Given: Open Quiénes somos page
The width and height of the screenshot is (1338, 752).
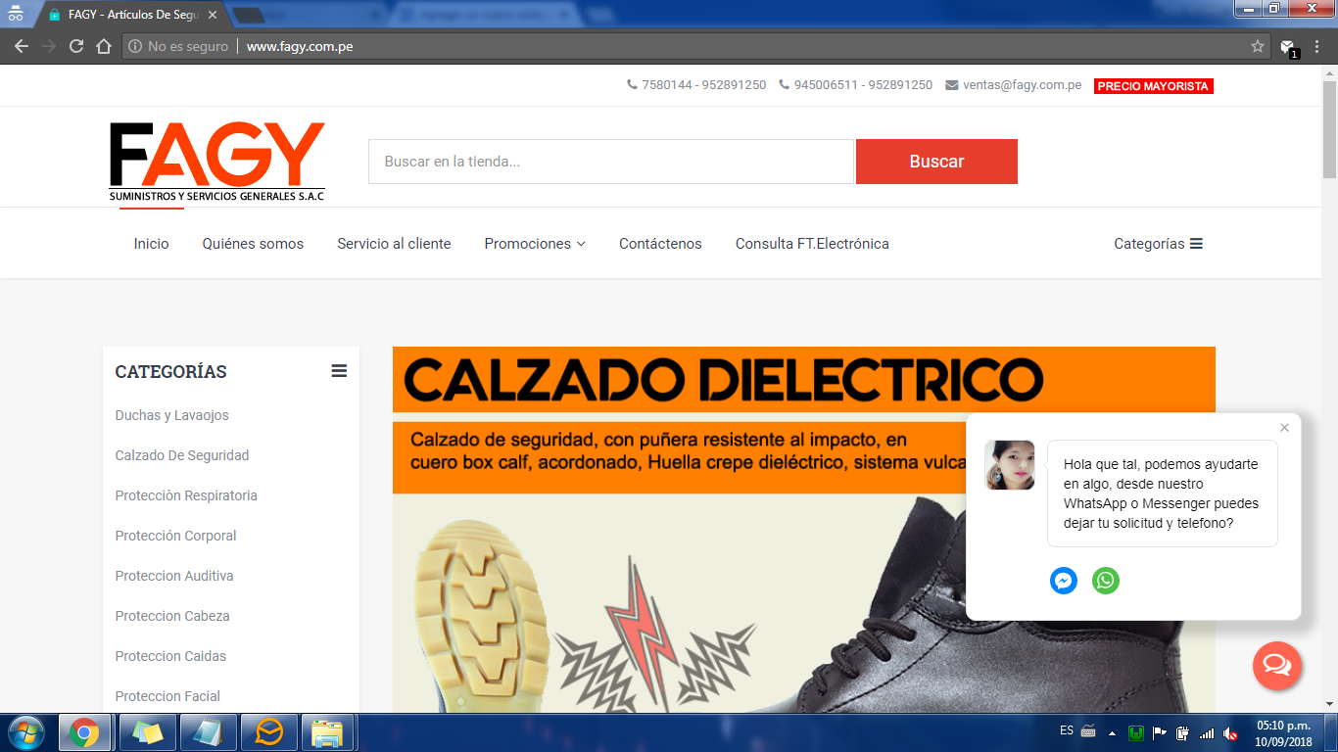Looking at the screenshot, I should (253, 244).
